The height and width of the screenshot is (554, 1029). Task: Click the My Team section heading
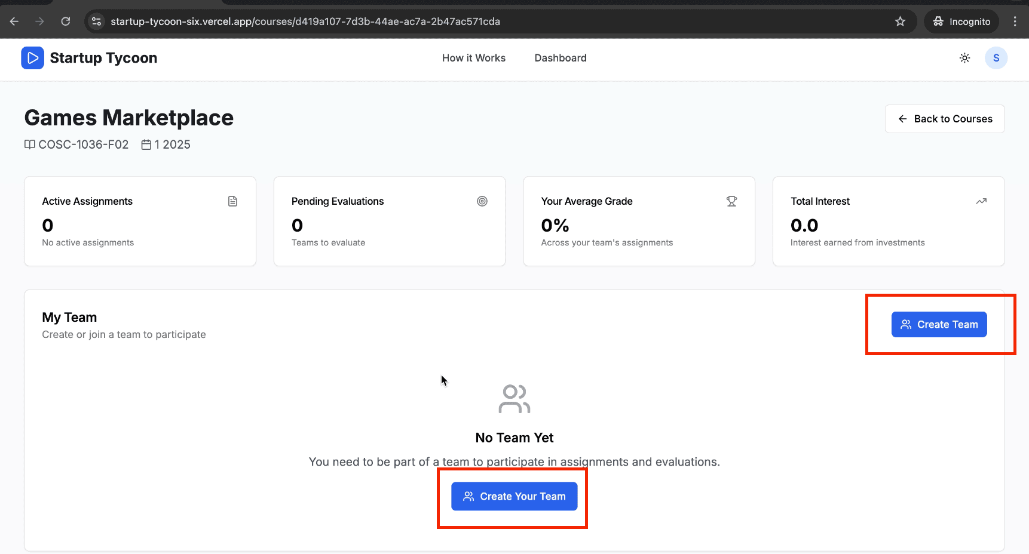point(69,317)
